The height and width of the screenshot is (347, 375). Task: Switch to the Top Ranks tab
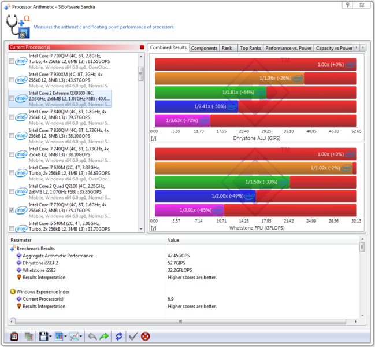250,49
